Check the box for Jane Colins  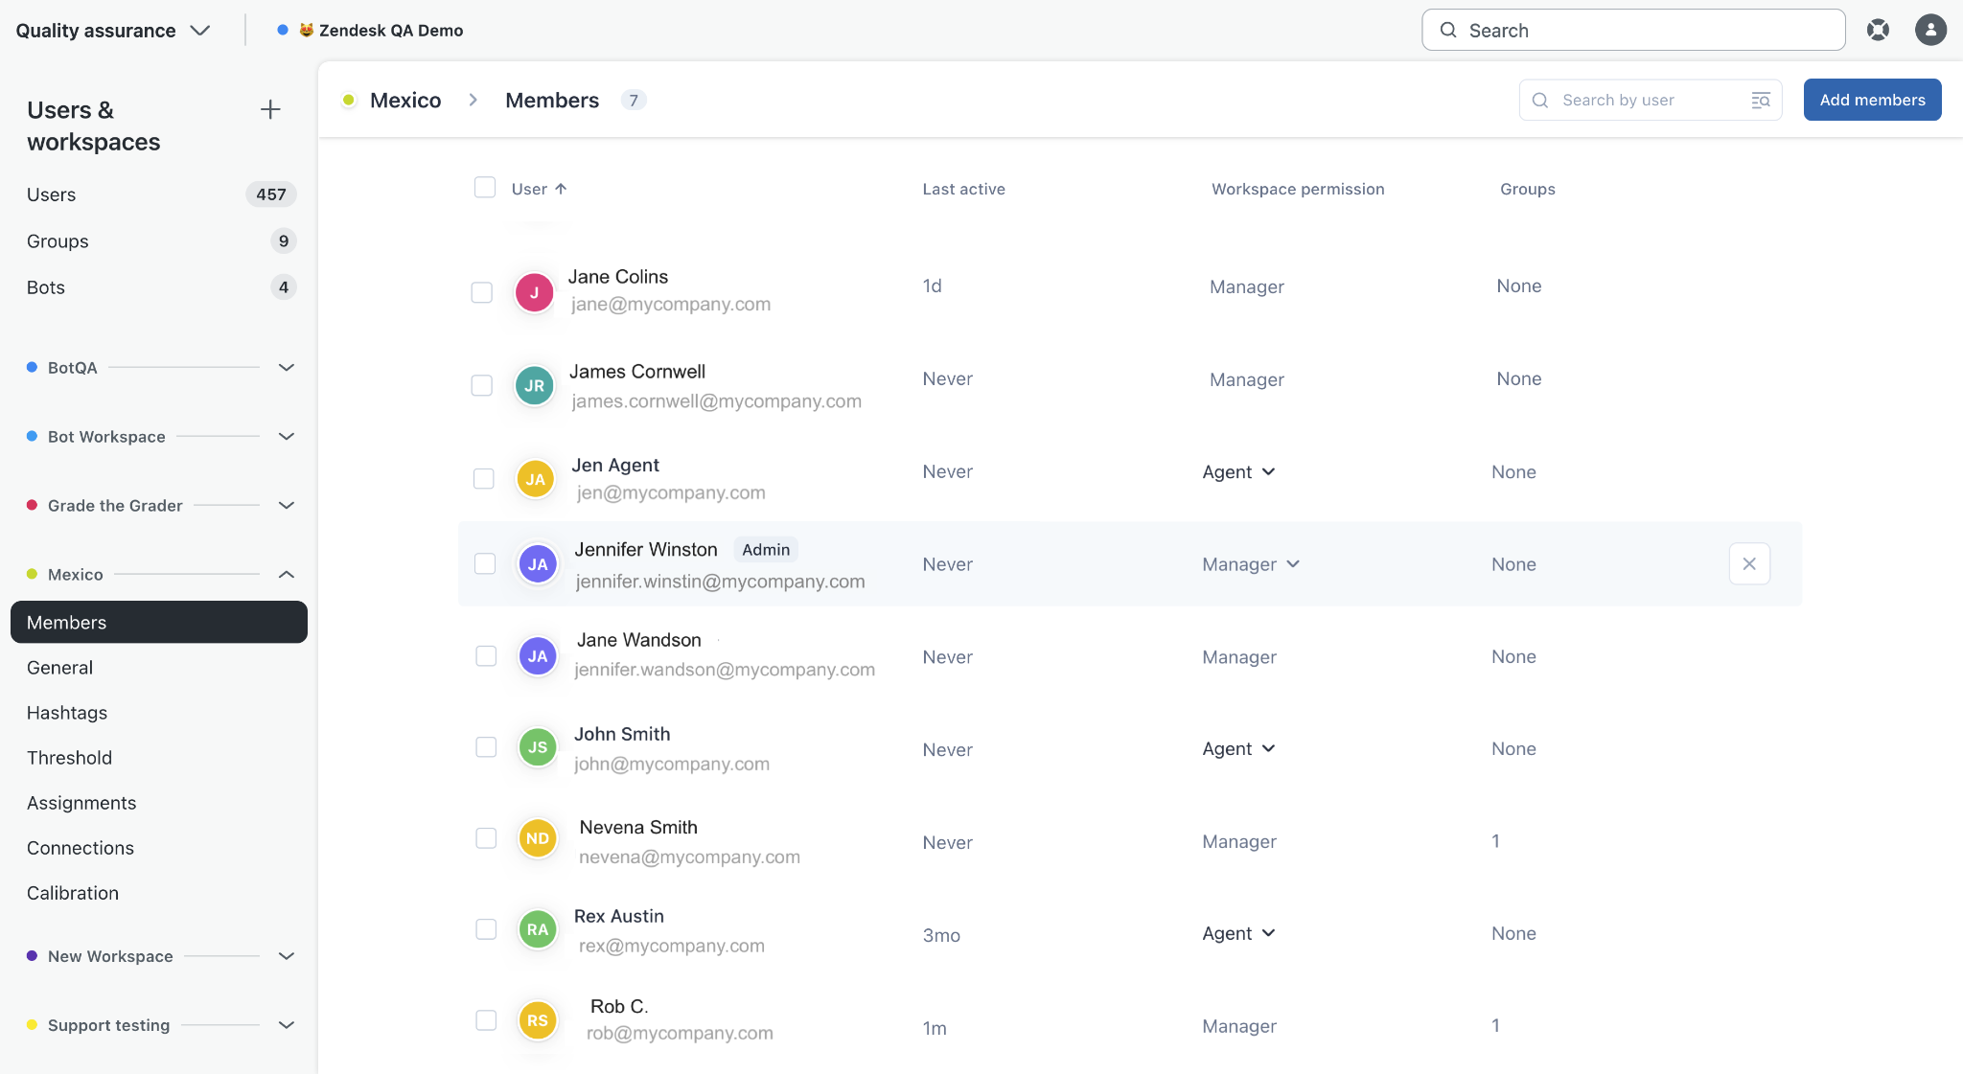(x=482, y=292)
